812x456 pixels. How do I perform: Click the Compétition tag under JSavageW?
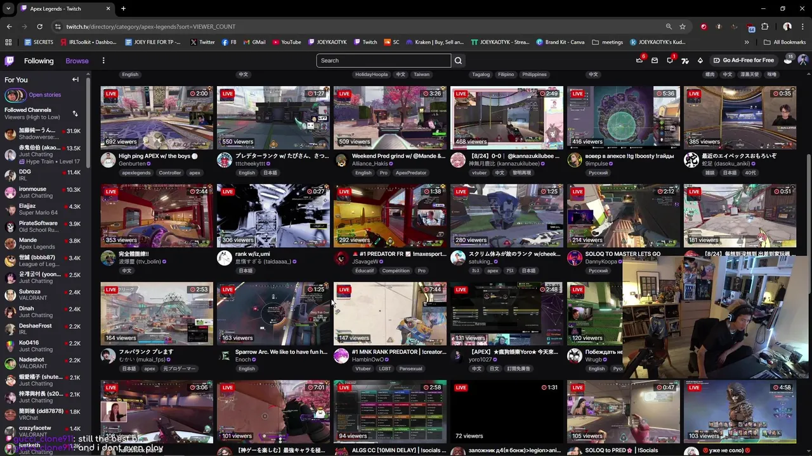coord(396,270)
